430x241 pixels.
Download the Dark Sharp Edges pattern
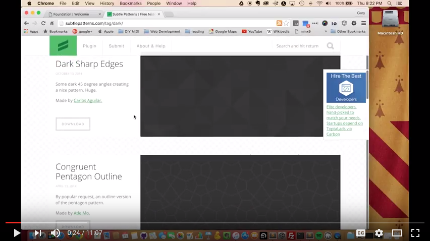(x=73, y=124)
